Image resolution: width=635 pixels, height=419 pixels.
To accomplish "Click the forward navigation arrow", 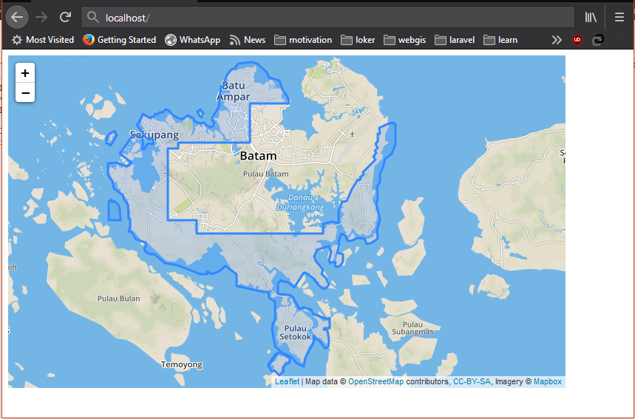I will [41, 18].
